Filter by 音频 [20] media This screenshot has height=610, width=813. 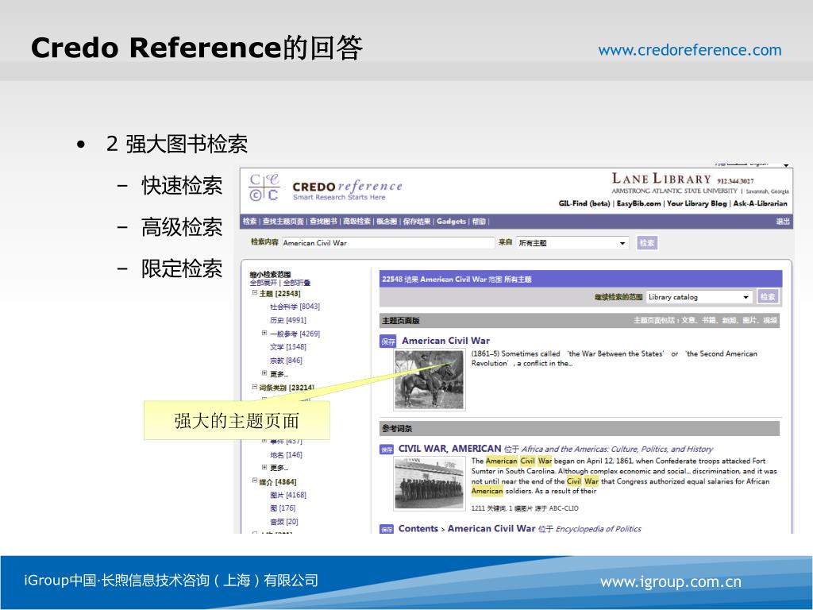tap(284, 522)
